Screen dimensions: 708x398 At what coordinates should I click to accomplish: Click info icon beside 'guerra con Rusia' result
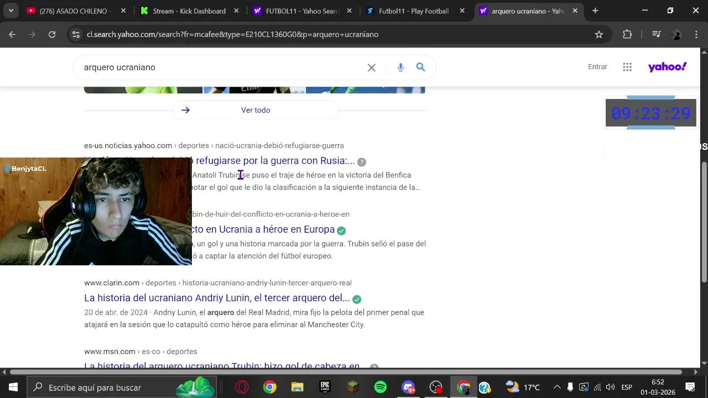(x=362, y=162)
